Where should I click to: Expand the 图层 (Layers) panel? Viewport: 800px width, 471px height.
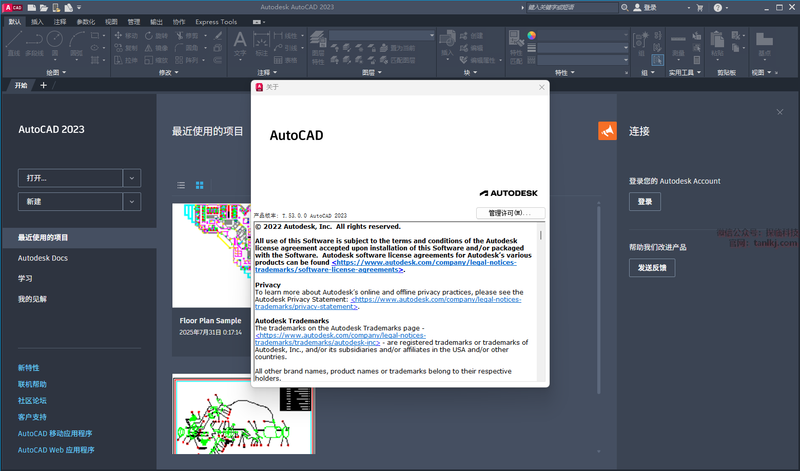click(372, 73)
